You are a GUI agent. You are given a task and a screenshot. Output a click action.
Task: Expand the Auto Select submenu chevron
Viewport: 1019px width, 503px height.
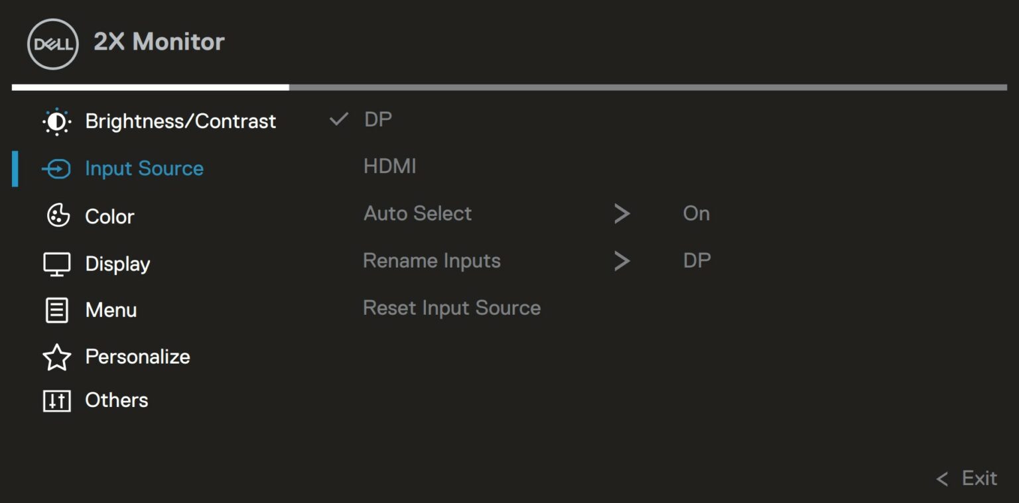pyautogui.click(x=622, y=213)
